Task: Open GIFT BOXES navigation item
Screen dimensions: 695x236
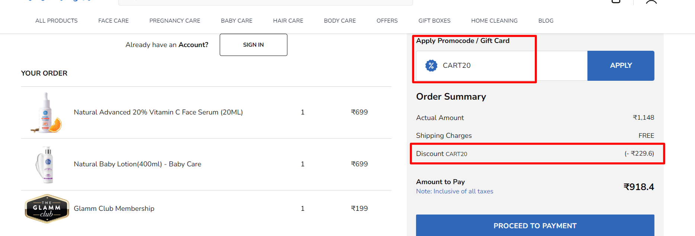Action: coord(434,20)
